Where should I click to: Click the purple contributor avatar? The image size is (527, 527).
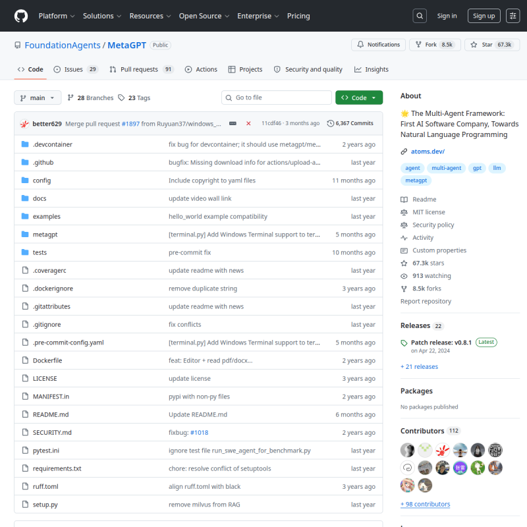pyautogui.click(x=460, y=468)
